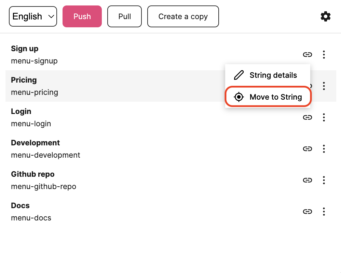The image size is (341, 273).
Task: Click the Create a copy button
Action: tap(183, 16)
